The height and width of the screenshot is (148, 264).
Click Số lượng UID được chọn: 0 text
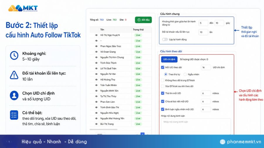pos(194,59)
